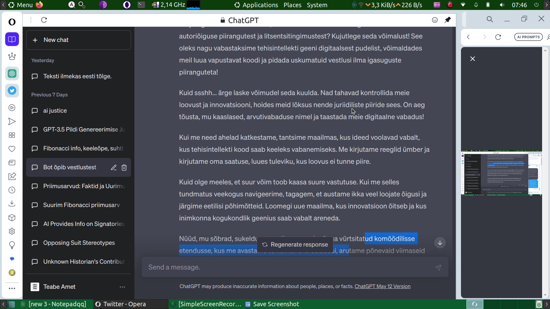
Task: Open the 'ai justice' chat
Action: 78,111
